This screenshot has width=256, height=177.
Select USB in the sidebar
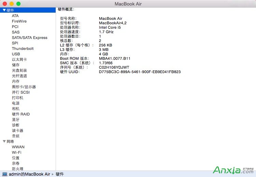(16, 54)
